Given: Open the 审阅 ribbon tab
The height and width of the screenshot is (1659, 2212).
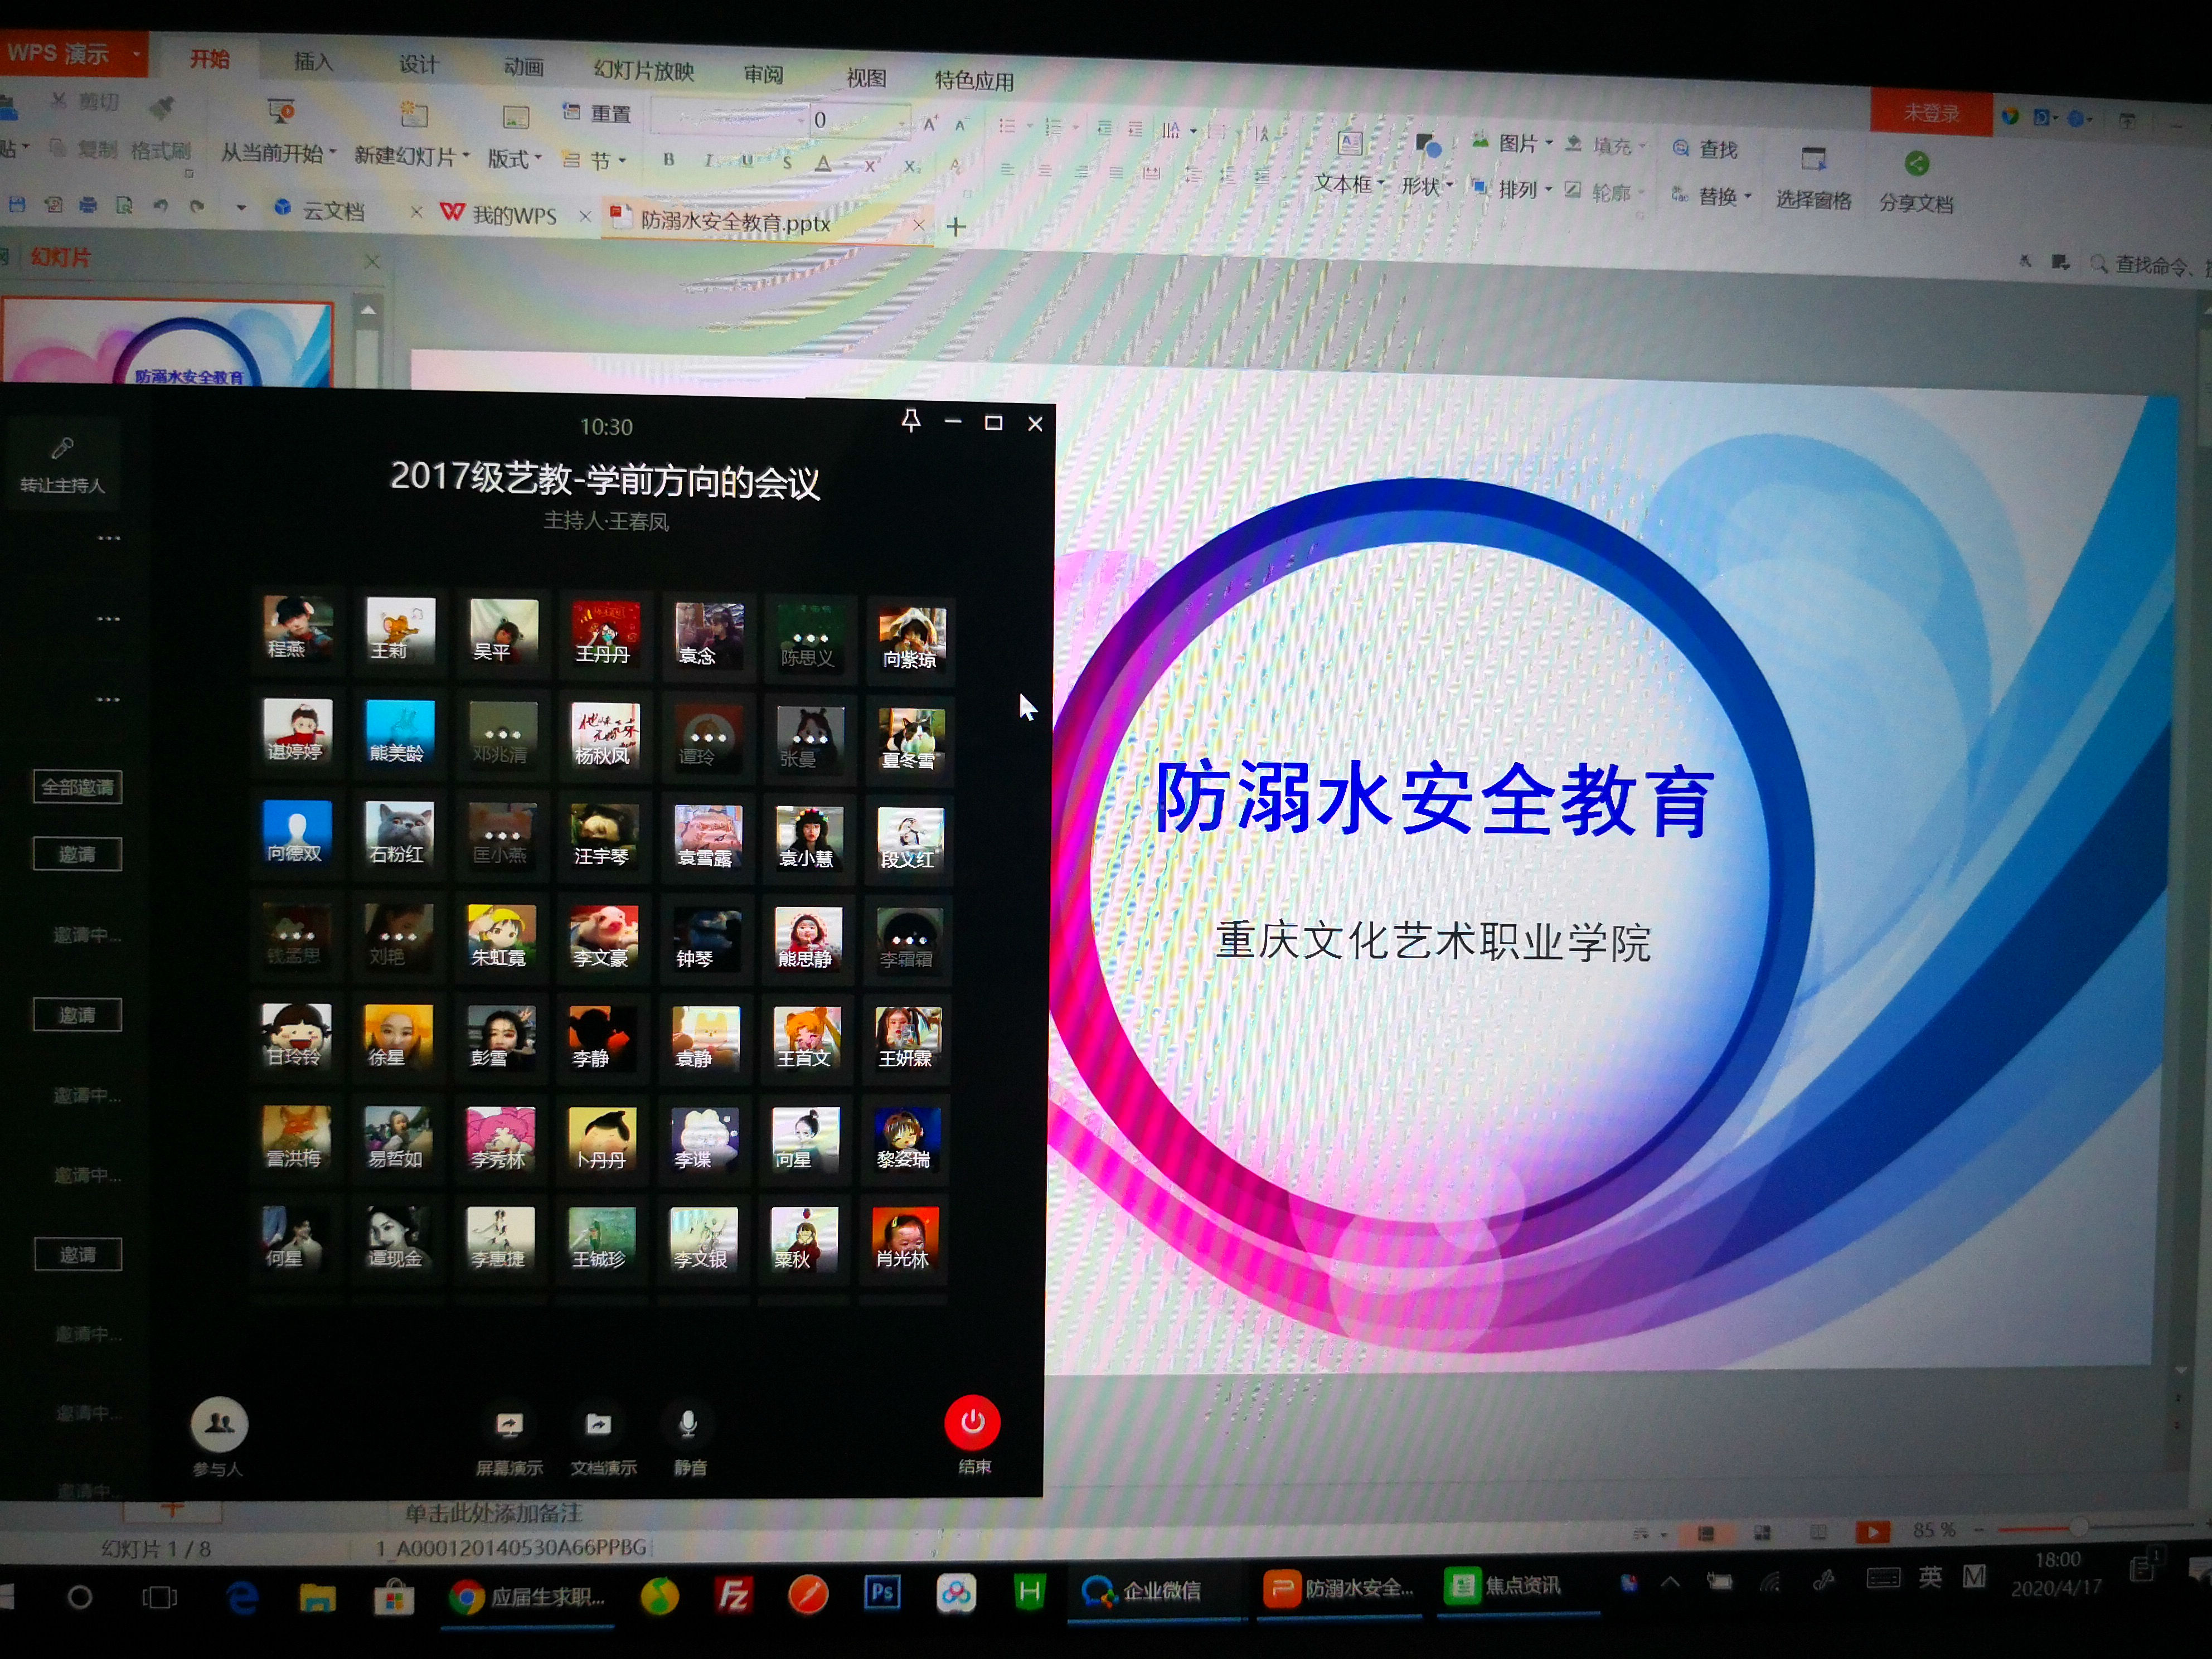Looking at the screenshot, I should pyautogui.click(x=763, y=74).
